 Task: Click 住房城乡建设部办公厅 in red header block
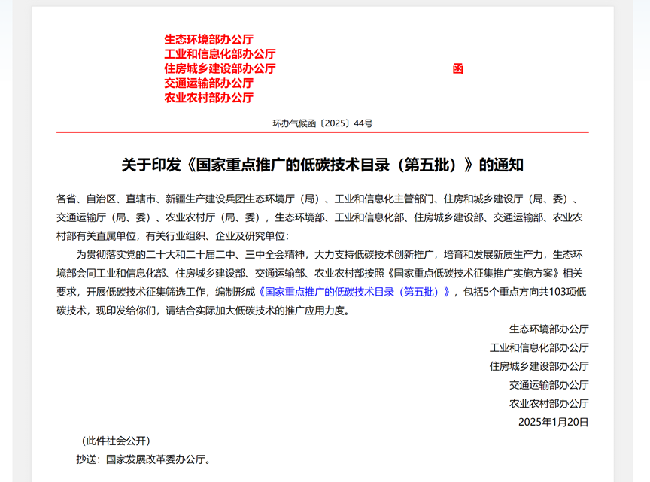tap(217, 68)
